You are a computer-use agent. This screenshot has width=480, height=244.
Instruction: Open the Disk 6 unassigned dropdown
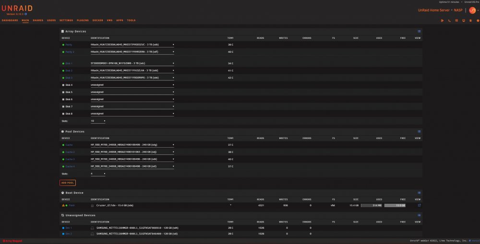pyautogui.click(x=132, y=99)
